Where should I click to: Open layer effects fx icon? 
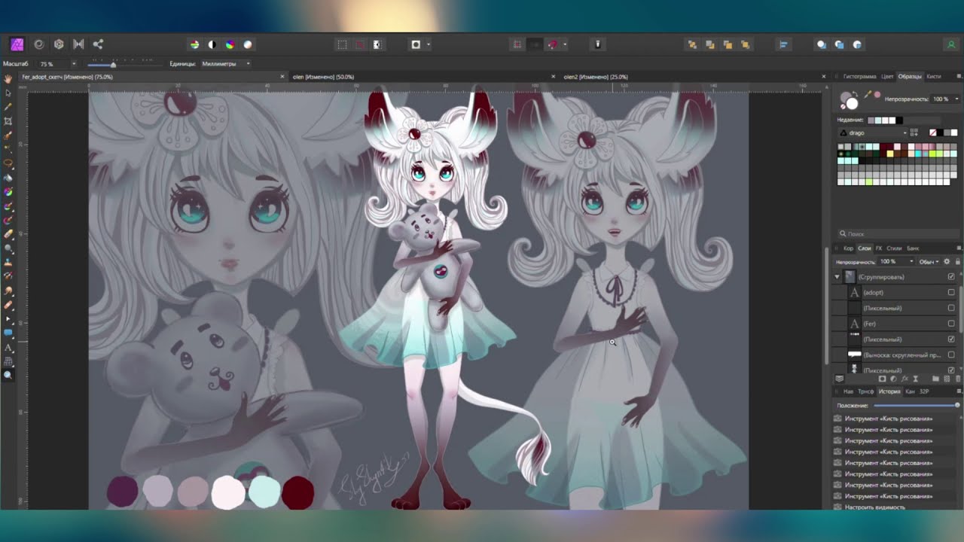point(903,379)
